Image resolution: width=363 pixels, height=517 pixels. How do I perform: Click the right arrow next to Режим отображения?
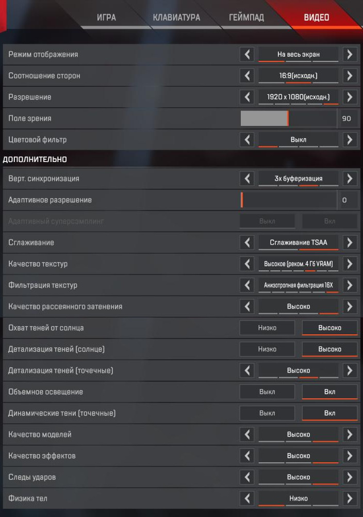click(350, 54)
